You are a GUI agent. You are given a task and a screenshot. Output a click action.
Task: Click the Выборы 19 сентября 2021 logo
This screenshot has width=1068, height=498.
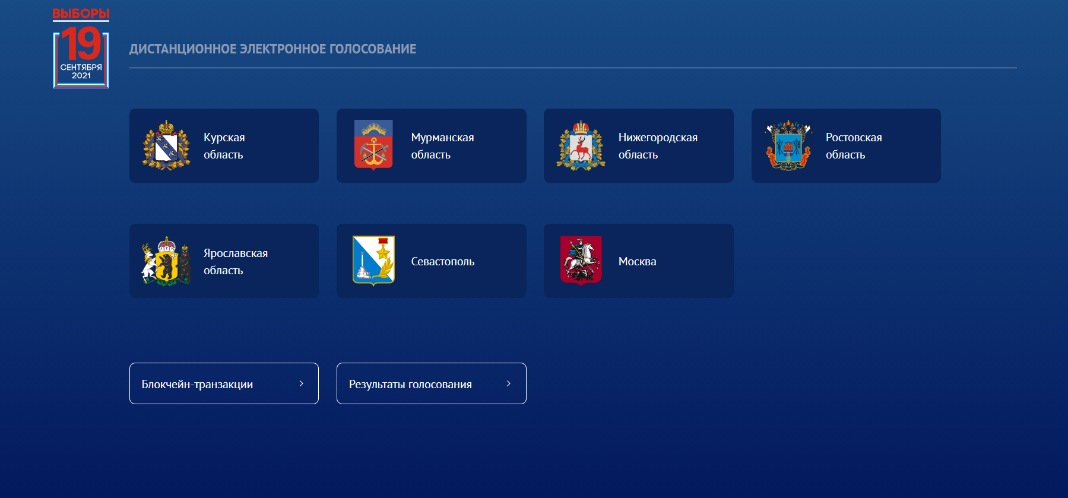(x=81, y=49)
